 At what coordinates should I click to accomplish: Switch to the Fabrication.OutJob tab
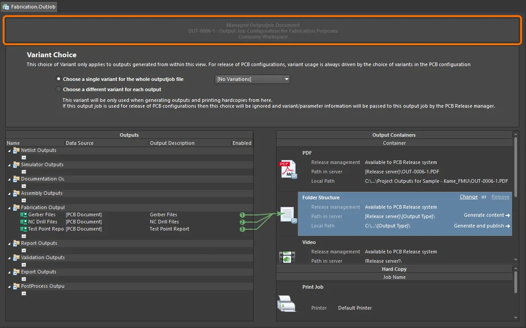click(x=29, y=7)
